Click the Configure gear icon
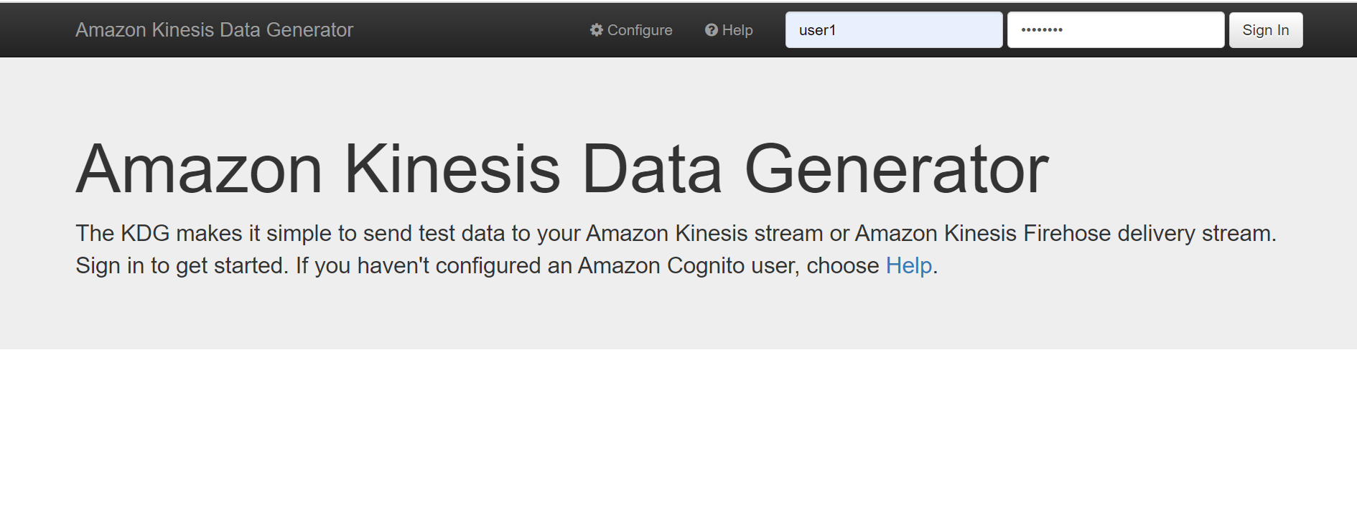Screen dimensions: 1357x525 pyautogui.click(x=596, y=30)
